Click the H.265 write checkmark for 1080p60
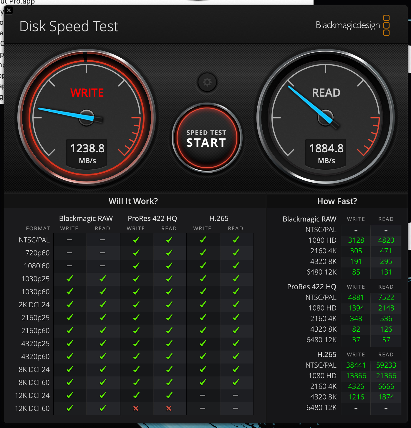 203,292
